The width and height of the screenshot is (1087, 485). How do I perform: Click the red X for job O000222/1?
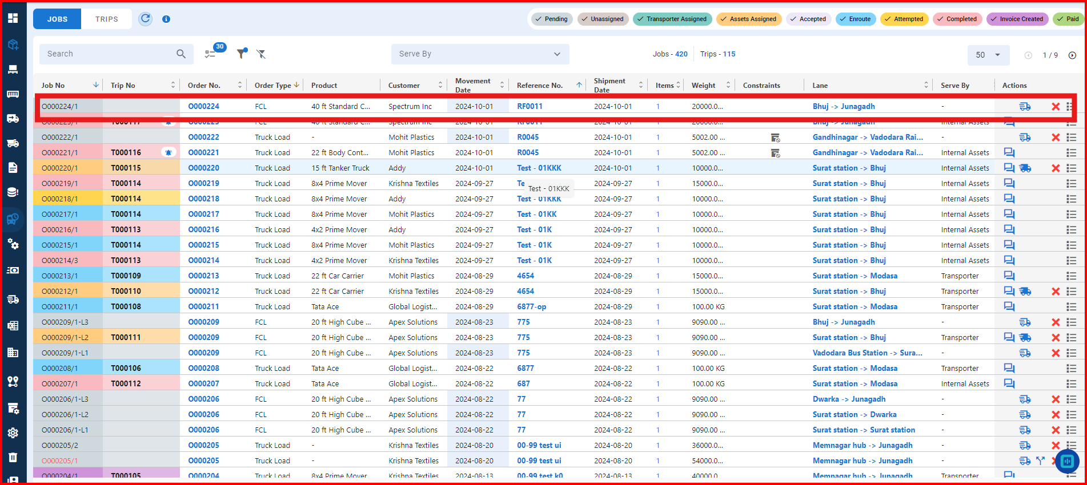click(1055, 138)
